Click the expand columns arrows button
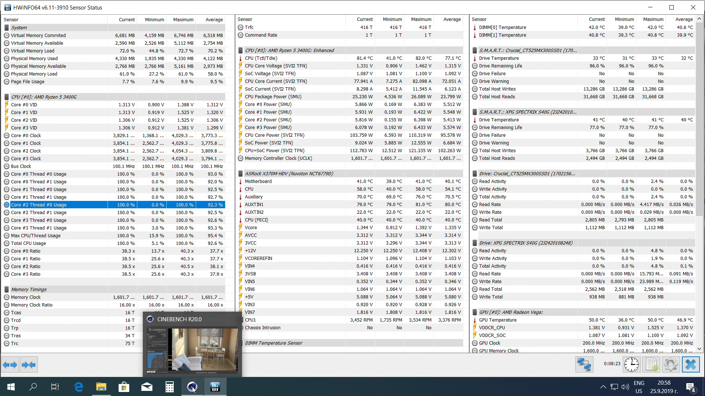Viewport: 705px width, 396px height. pos(10,365)
